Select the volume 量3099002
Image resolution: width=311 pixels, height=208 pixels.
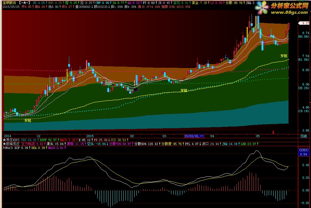(83, 7)
